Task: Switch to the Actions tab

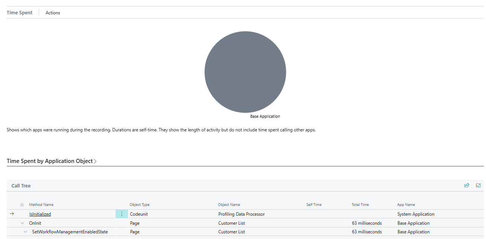Action: (x=52, y=12)
